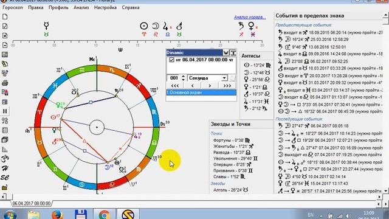The image size is (389, 219).
Task: Click the Sun glyph in the top degree strip
Action: pos(144,26)
